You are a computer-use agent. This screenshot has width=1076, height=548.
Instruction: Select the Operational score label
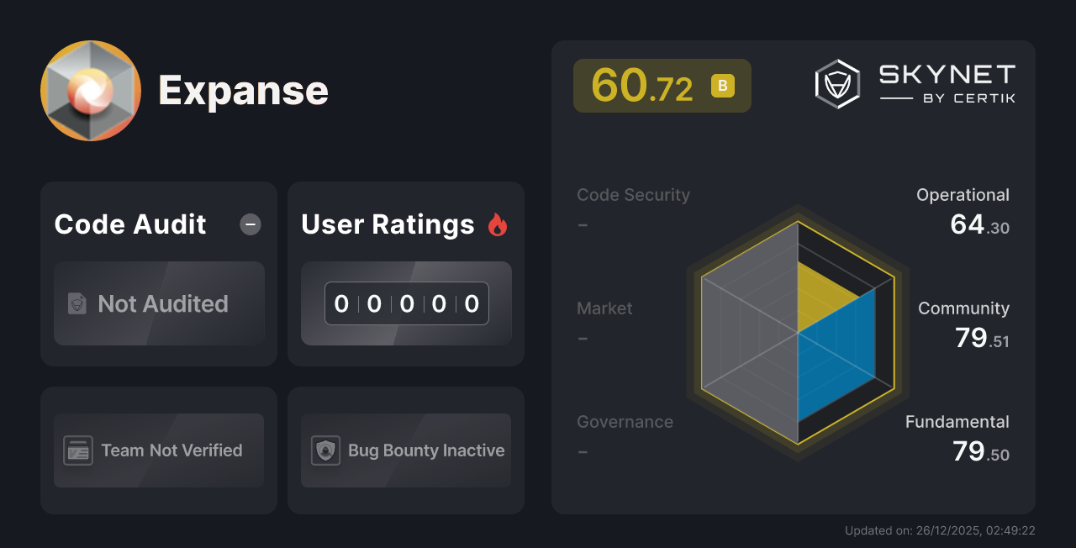963,194
